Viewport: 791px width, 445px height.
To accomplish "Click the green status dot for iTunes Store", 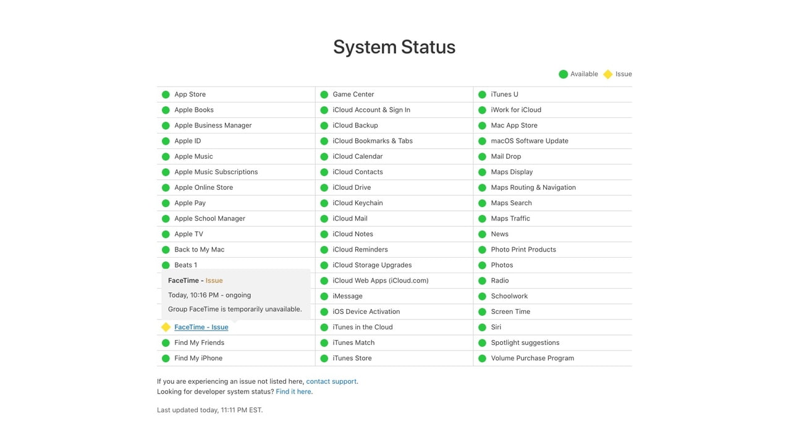I will tap(324, 358).
